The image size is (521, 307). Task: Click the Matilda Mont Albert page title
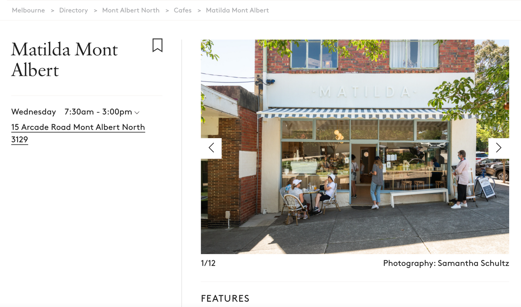pyautogui.click(x=65, y=60)
